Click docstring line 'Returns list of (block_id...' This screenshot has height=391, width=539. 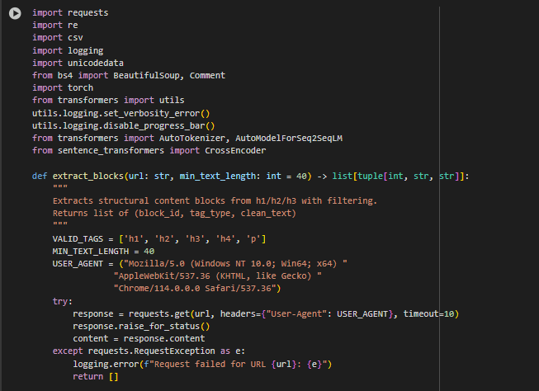(x=174, y=213)
